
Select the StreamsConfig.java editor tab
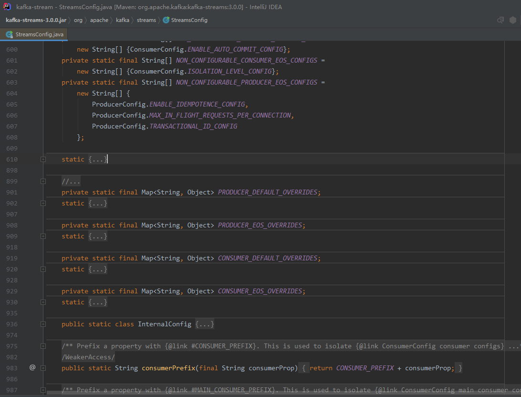pyautogui.click(x=34, y=34)
